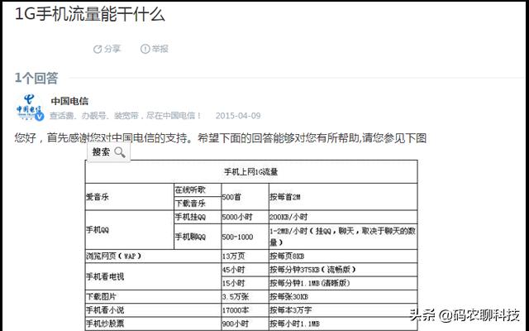Click the 按每分钟1.1MB(清晰版) cell

coord(343,283)
